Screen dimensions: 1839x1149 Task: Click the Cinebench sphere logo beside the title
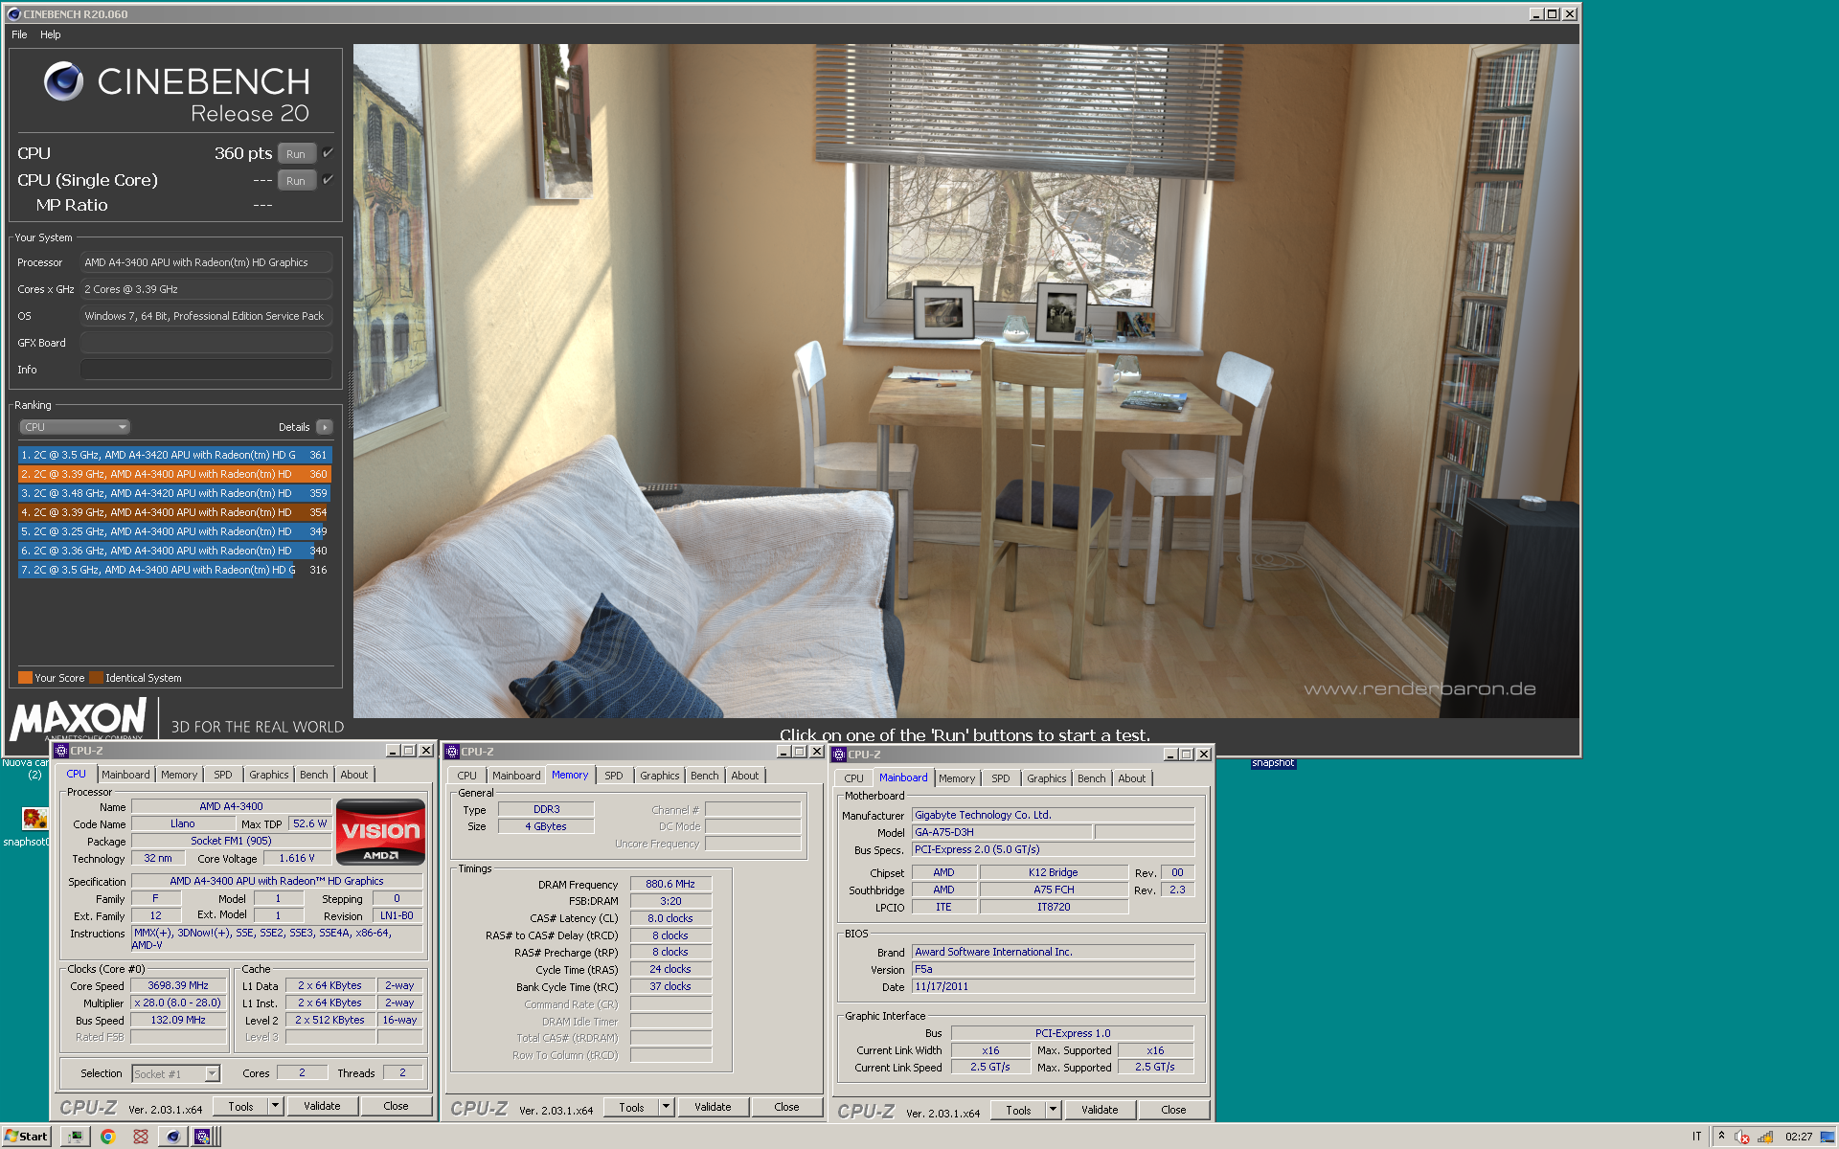point(64,81)
